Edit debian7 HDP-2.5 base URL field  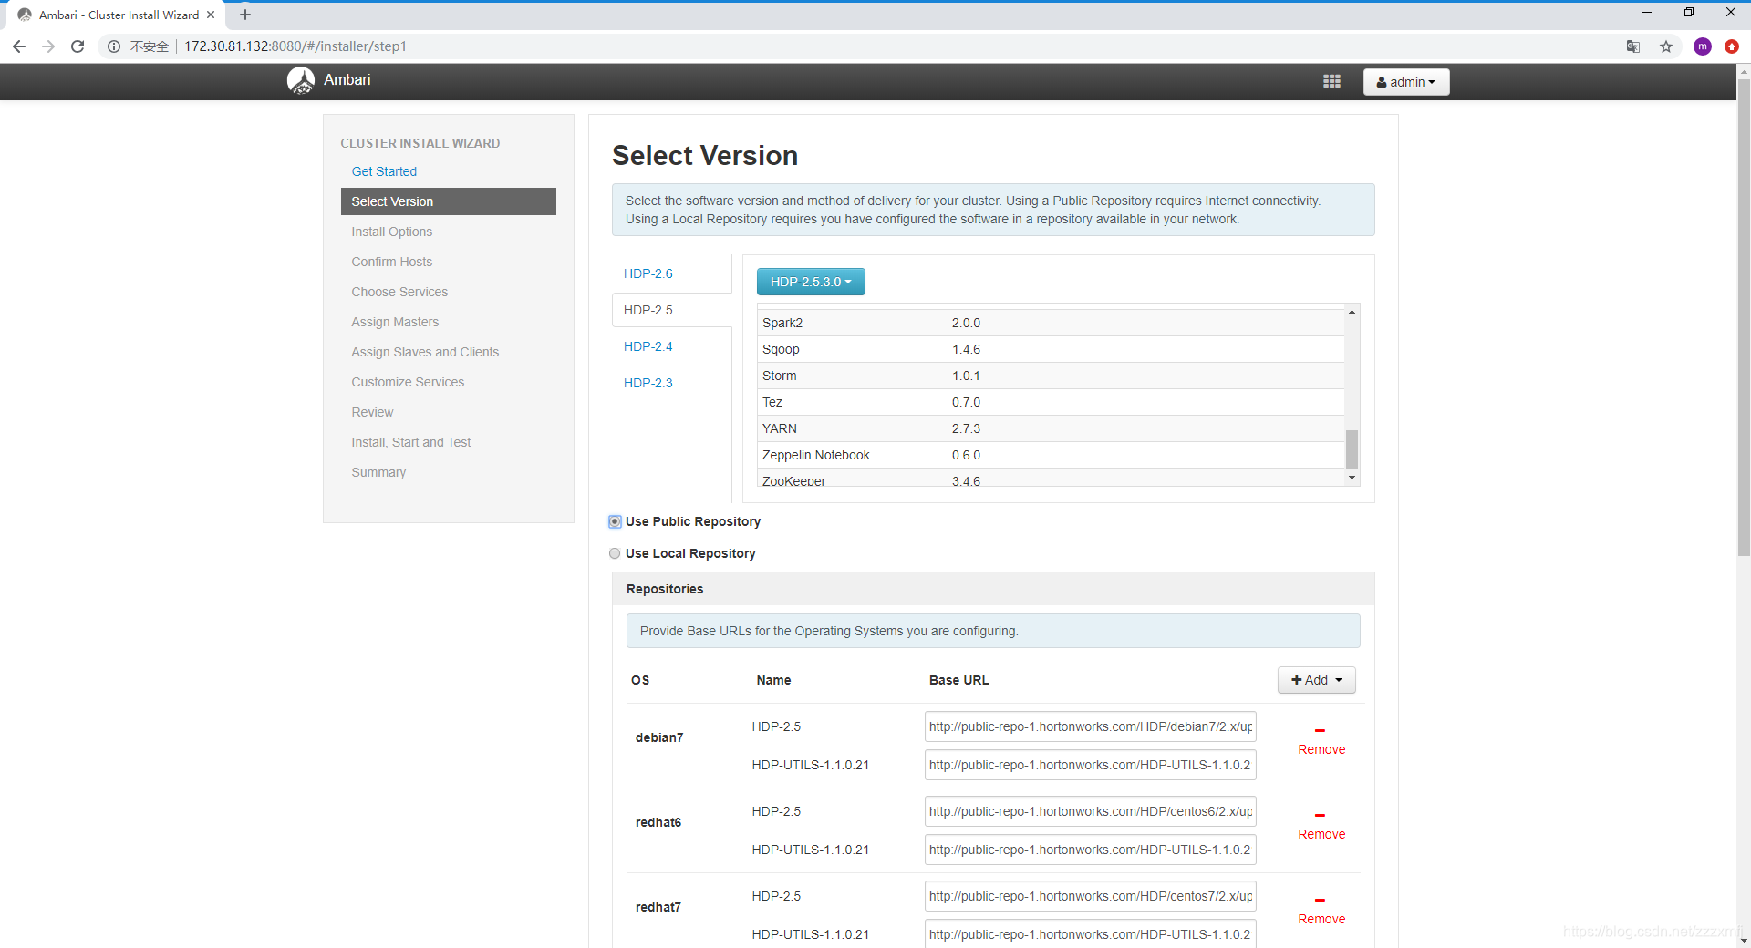pos(1090,726)
